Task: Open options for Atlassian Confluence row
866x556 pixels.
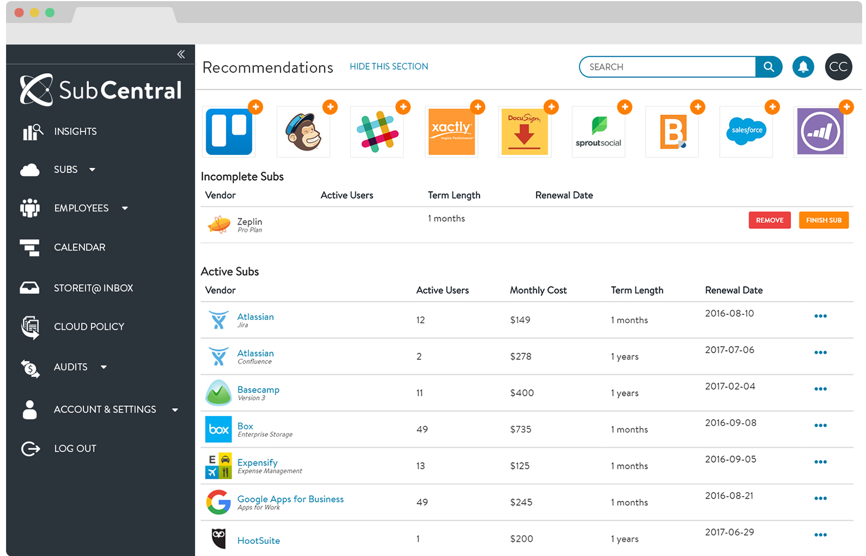Action: pos(820,353)
